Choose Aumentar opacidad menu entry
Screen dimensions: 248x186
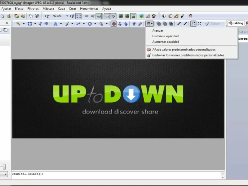192,42
